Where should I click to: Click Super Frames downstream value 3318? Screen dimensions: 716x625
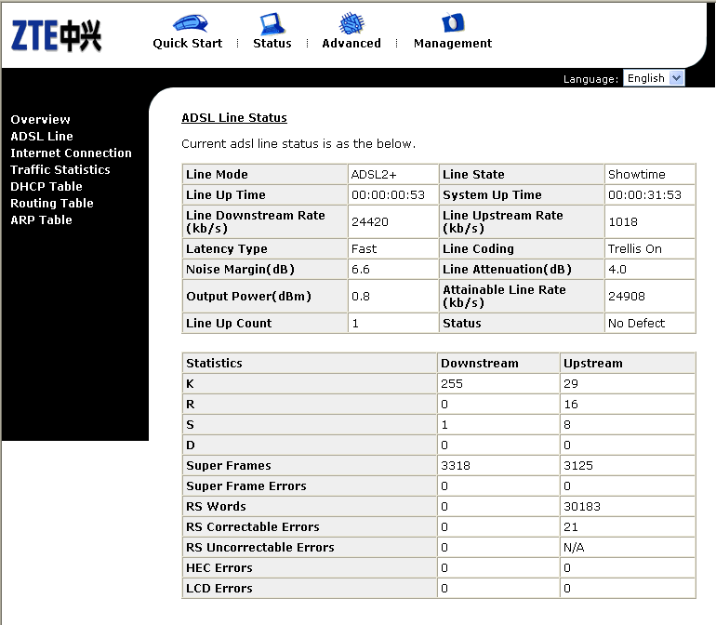(456, 466)
